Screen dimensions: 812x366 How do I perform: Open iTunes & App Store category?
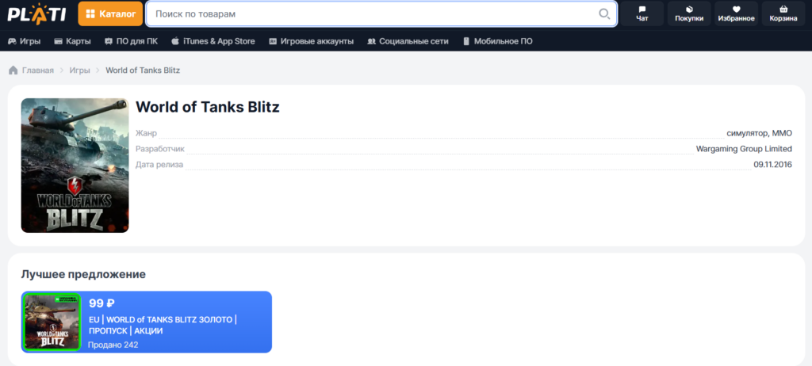(213, 41)
